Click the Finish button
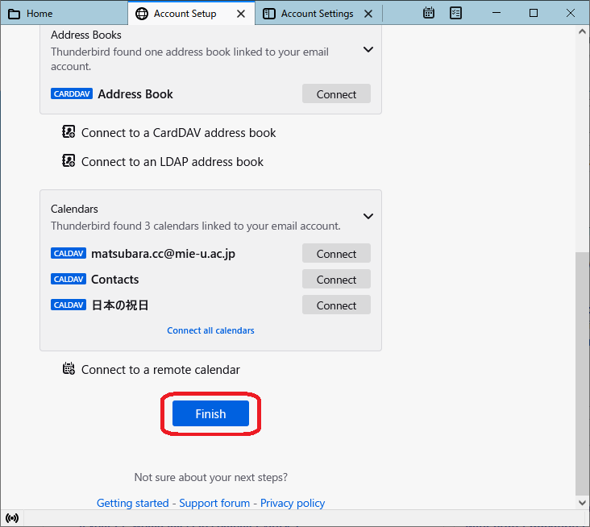 click(210, 413)
